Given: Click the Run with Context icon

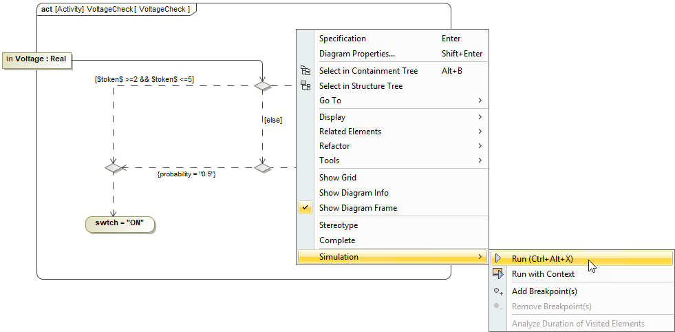Looking at the screenshot, I should pyautogui.click(x=498, y=274).
